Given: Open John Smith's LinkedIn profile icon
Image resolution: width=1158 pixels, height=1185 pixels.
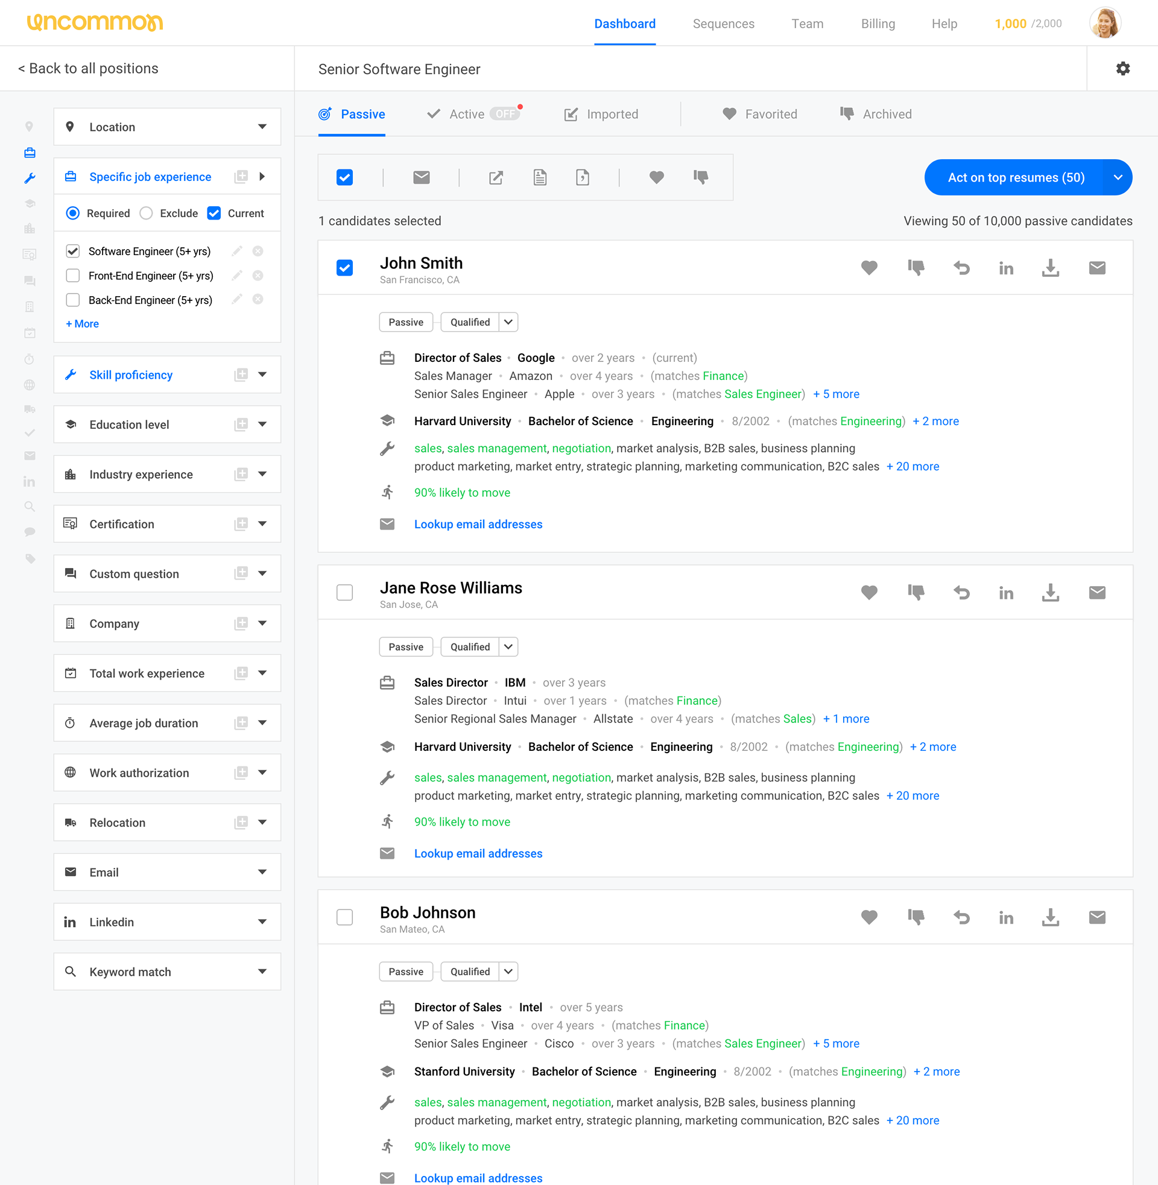Looking at the screenshot, I should pyautogui.click(x=1006, y=268).
